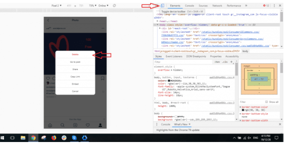Expand the border-bottom-color computed property
The width and height of the screenshot is (285, 144).
pos(241,107)
